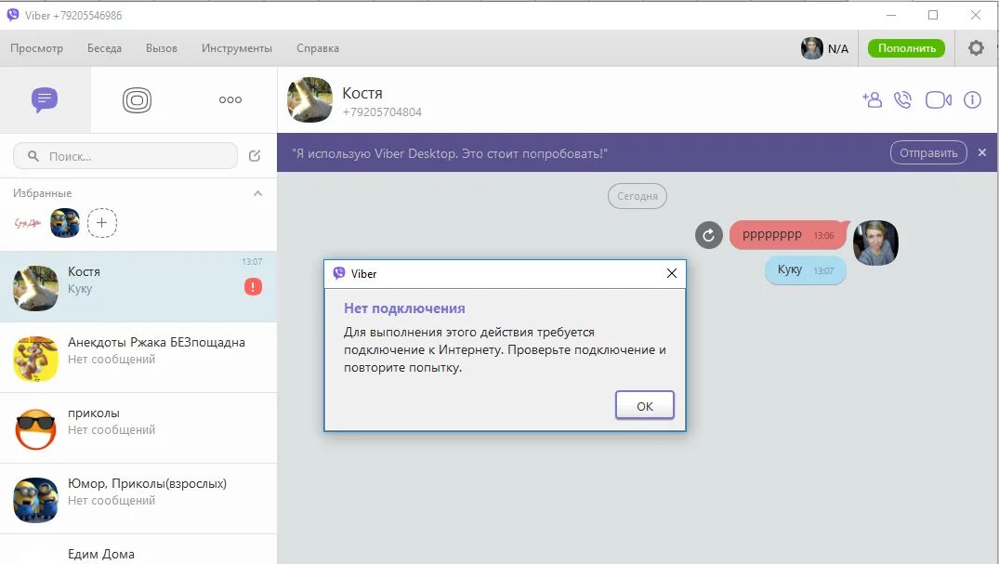Click the Viber Desktop banner quote text
This screenshot has width=999, height=564.
[450, 153]
